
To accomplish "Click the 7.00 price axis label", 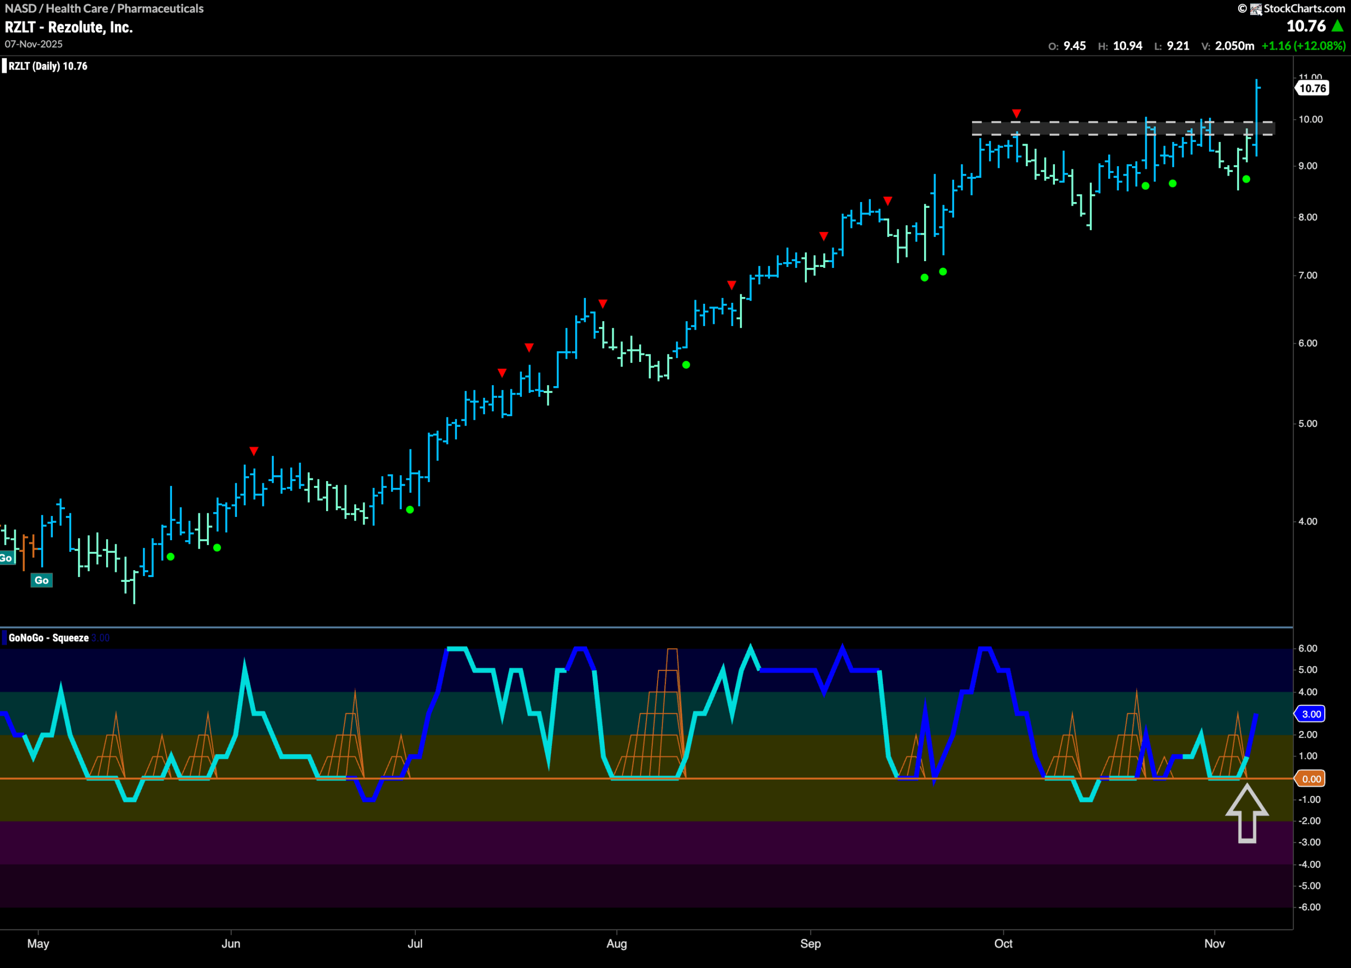I will (x=1308, y=275).
